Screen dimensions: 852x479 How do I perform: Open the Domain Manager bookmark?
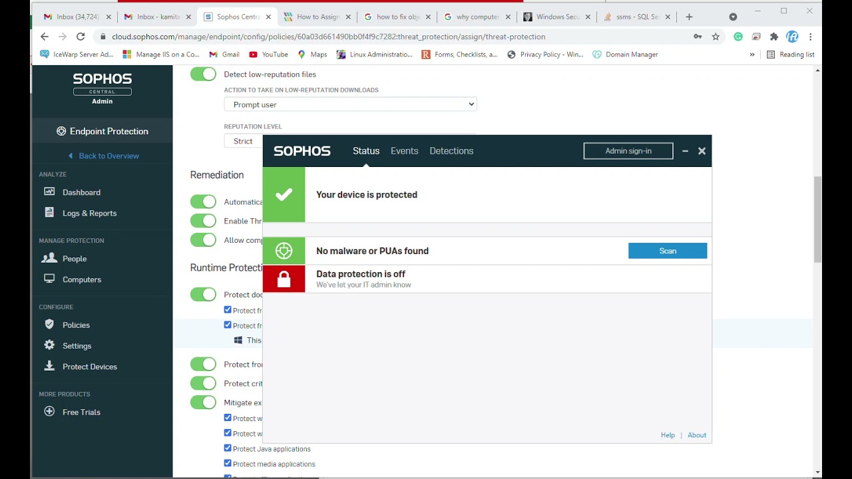[x=625, y=55]
